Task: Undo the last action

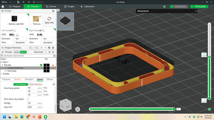Action: click(x=24, y=2)
